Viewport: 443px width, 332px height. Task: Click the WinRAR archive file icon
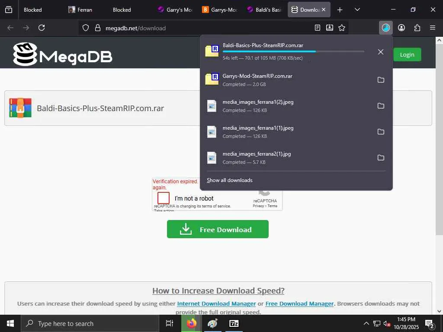click(20, 108)
